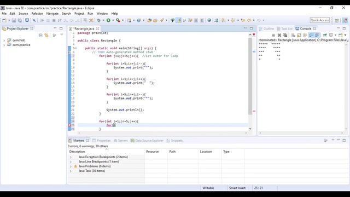
Task: Click the Save All toolbar icon
Action: click(x=20, y=20)
